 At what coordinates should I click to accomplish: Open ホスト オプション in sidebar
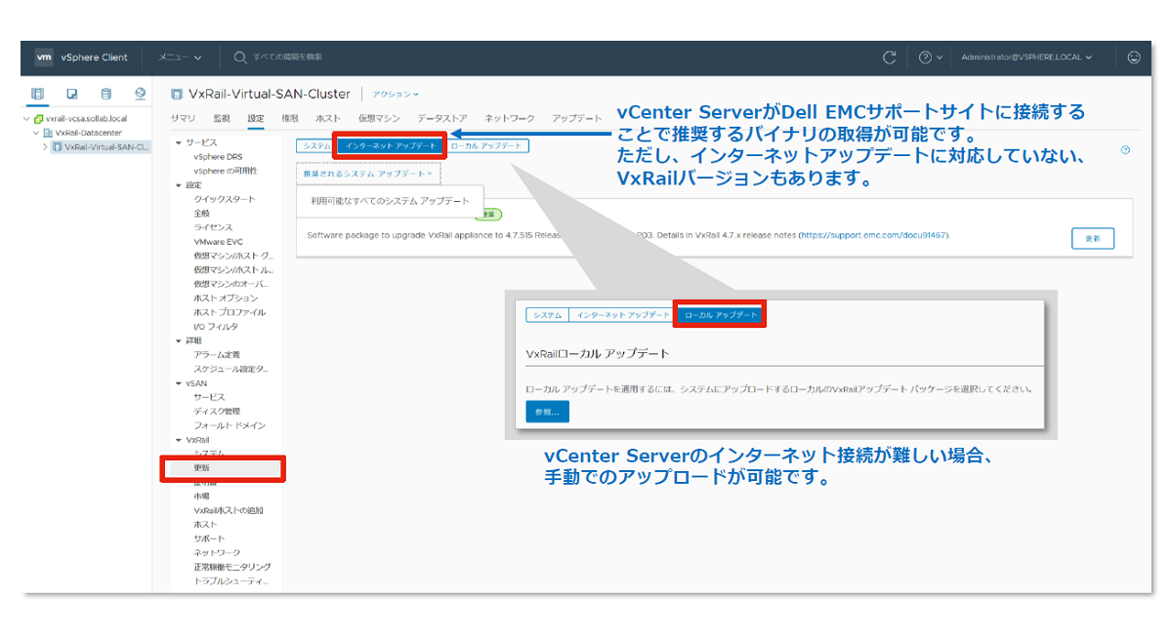pyautogui.click(x=226, y=298)
